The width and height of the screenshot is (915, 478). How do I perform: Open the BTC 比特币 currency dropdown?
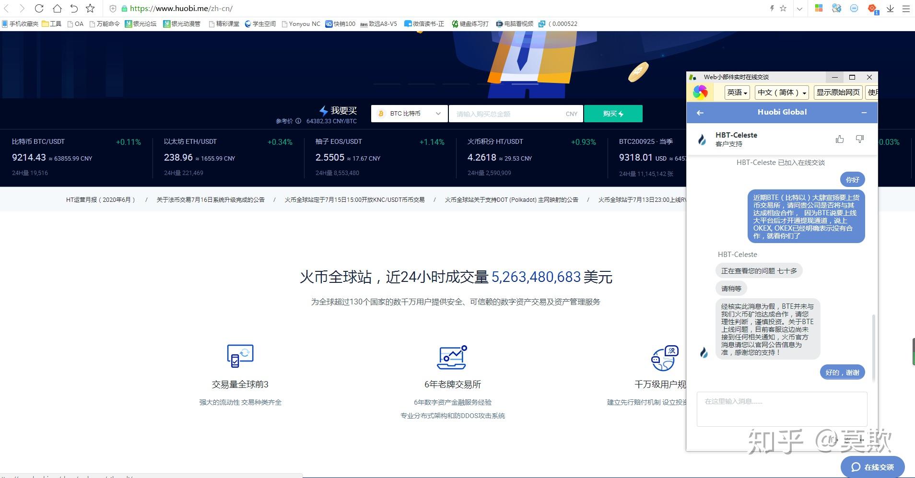click(410, 114)
